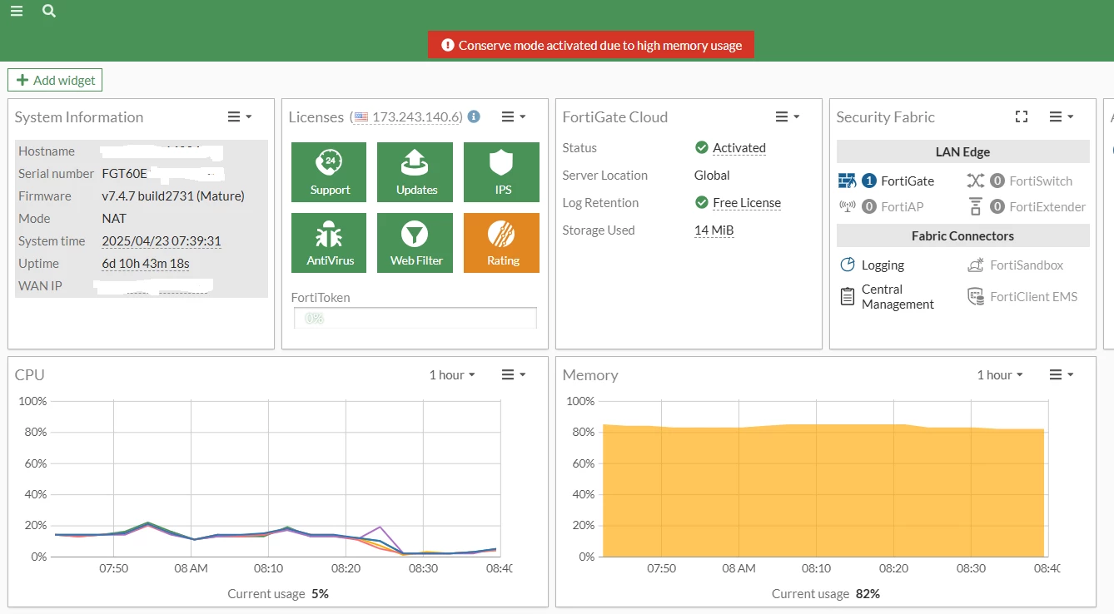Viewport: 1114px width, 614px height.
Task: Click the Central Management clipboard icon
Action: pos(848,296)
